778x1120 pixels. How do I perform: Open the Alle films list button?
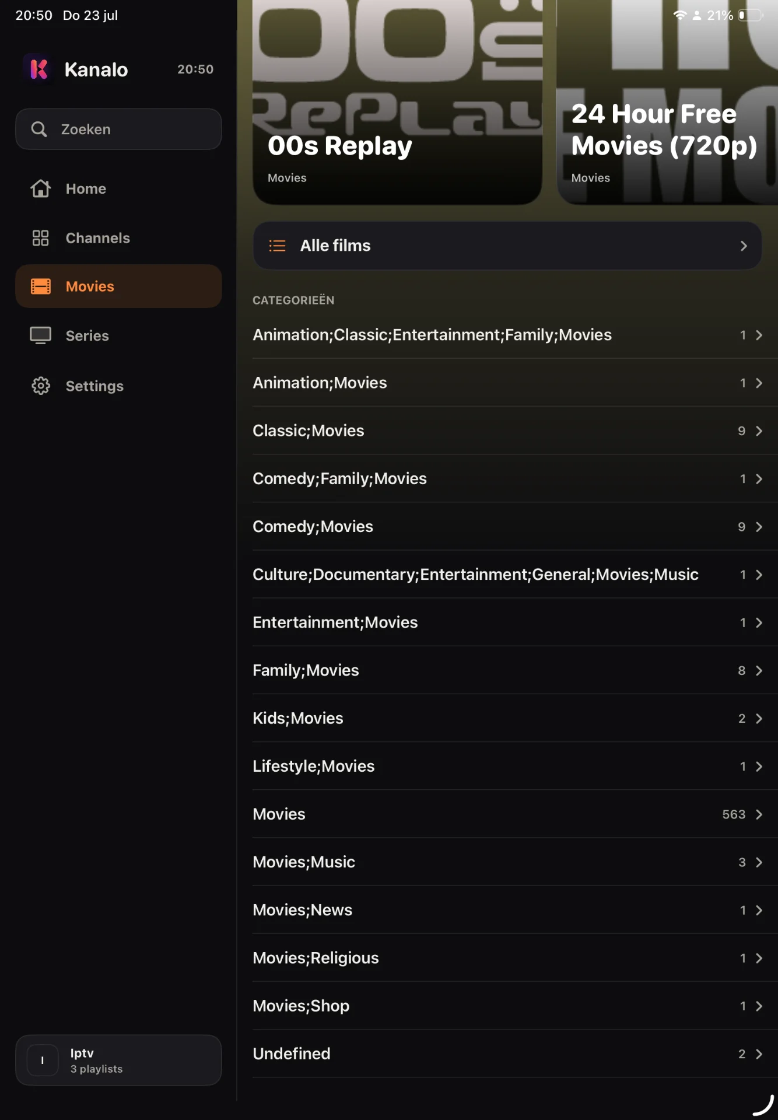(x=507, y=246)
